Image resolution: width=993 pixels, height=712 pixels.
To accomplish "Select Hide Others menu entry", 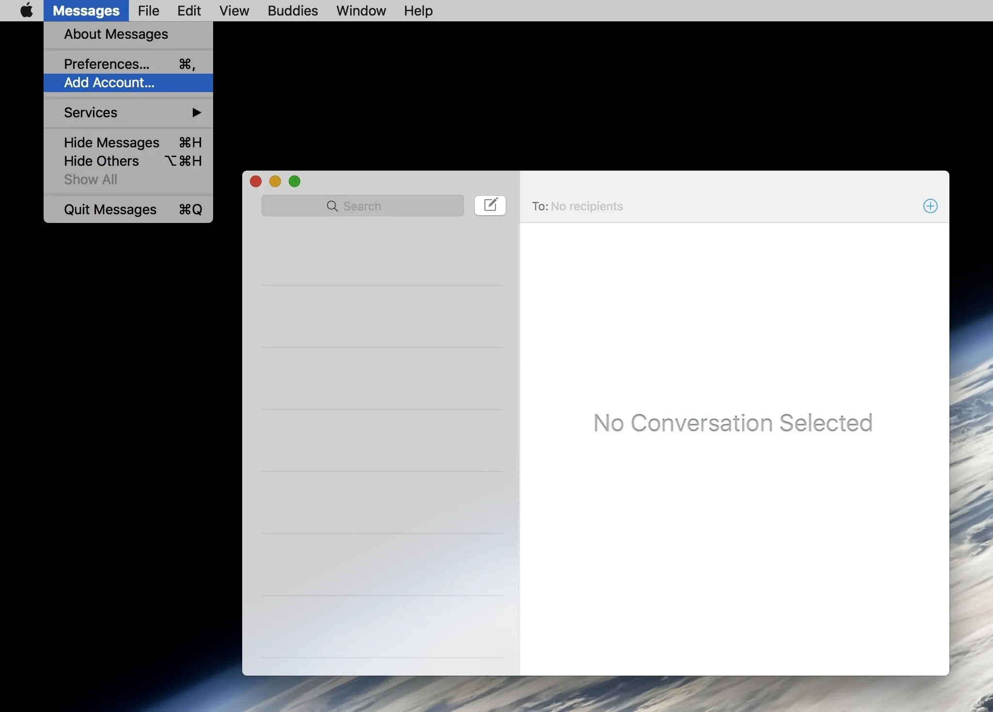I will [128, 161].
